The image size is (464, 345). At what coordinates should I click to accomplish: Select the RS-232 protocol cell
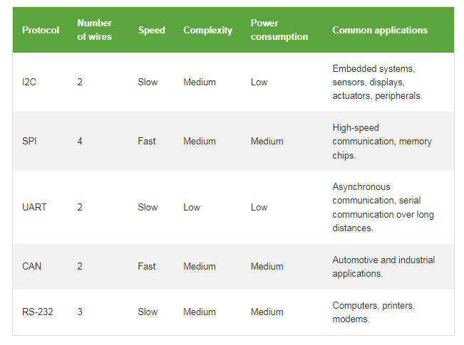(x=38, y=312)
